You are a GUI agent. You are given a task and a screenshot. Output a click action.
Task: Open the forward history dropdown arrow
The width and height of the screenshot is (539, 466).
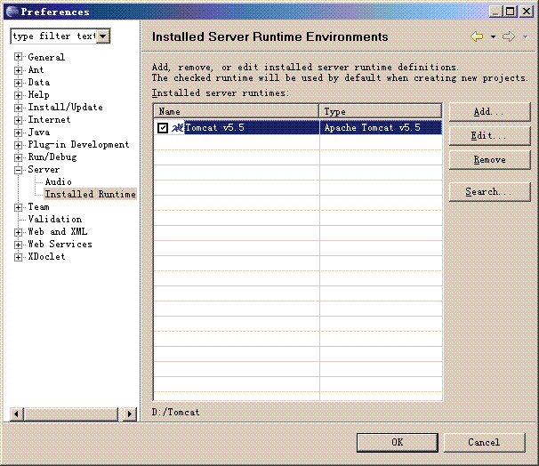525,36
